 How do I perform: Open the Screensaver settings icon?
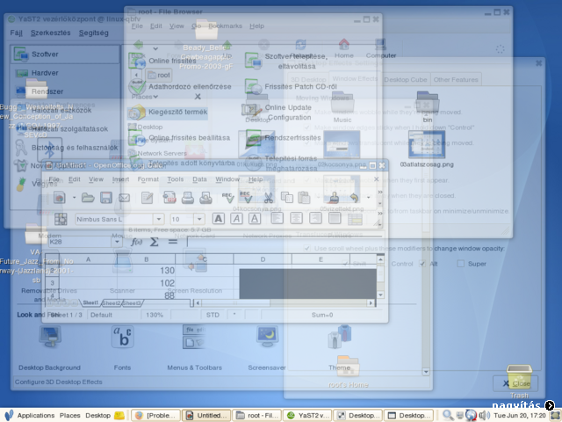(267, 338)
